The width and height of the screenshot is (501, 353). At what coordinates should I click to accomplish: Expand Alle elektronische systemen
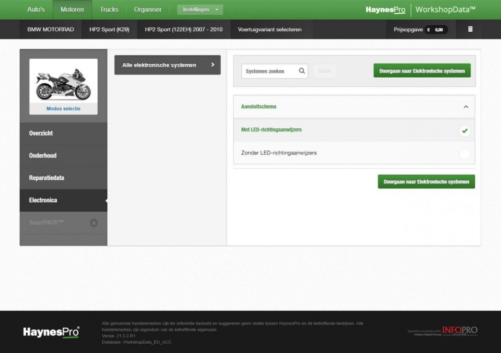coord(168,65)
